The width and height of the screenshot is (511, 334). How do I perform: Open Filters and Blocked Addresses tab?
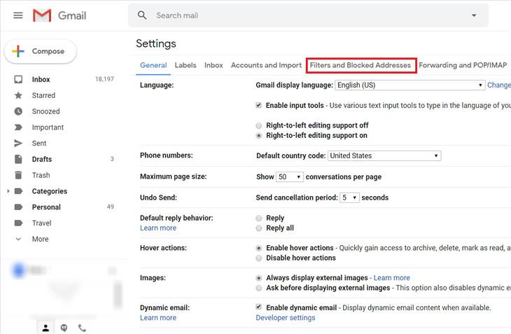pyautogui.click(x=360, y=65)
